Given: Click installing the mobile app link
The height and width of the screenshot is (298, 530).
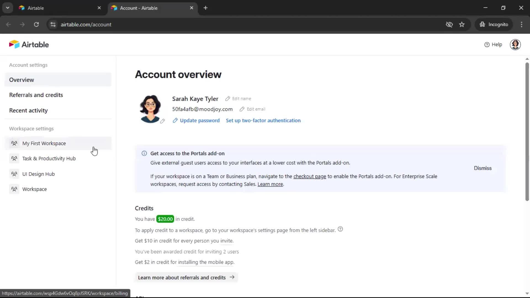Looking at the screenshot, I should coord(206,262).
